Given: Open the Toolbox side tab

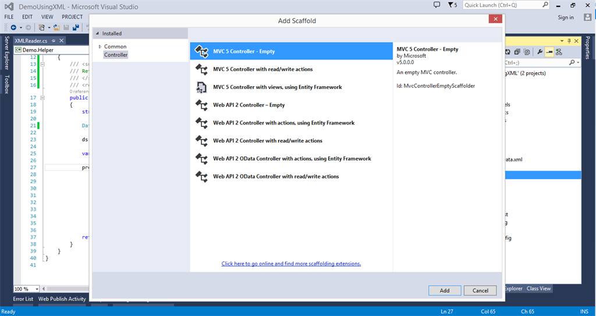Looking at the screenshot, I should [6, 84].
